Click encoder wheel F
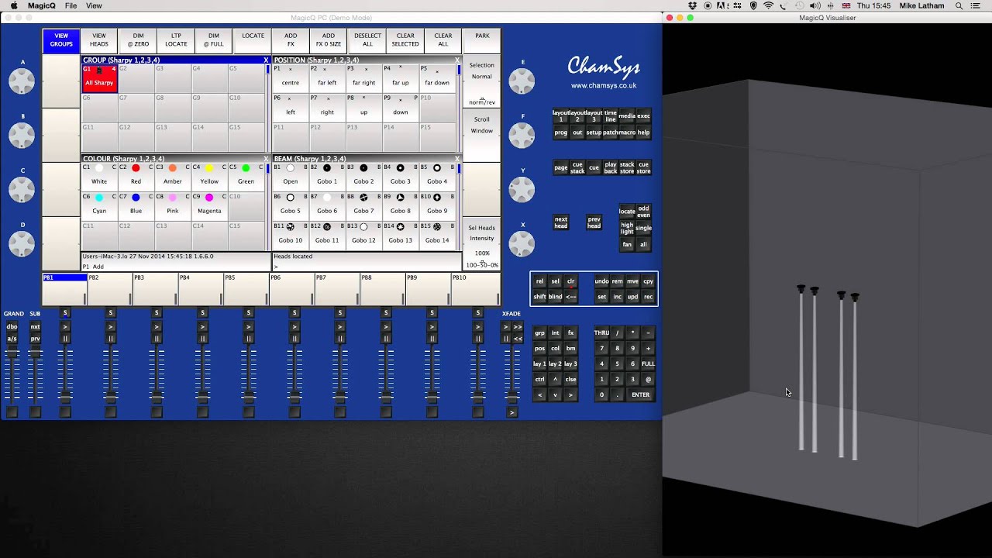Image resolution: width=992 pixels, height=558 pixels. 522,135
